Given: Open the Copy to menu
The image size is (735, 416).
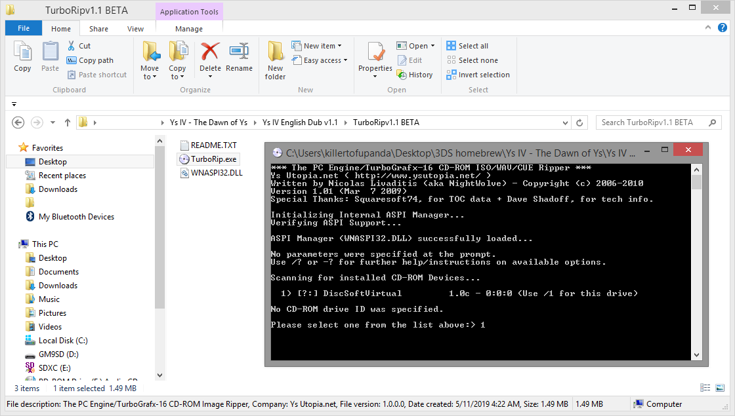Looking at the screenshot, I should 178,60.
